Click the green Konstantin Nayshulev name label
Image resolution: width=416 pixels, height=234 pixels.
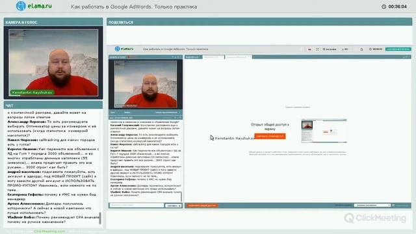[x=32, y=92]
